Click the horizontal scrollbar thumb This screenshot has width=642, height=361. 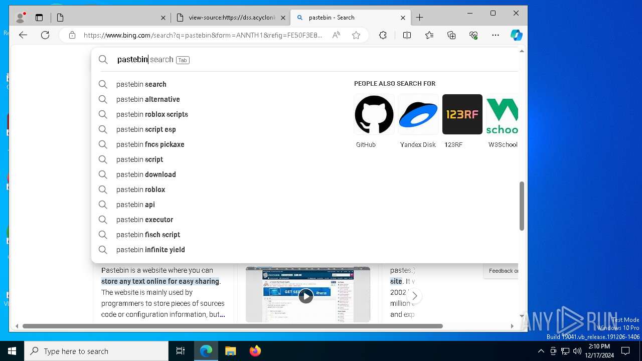pyautogui.click(x=232, y=326)
